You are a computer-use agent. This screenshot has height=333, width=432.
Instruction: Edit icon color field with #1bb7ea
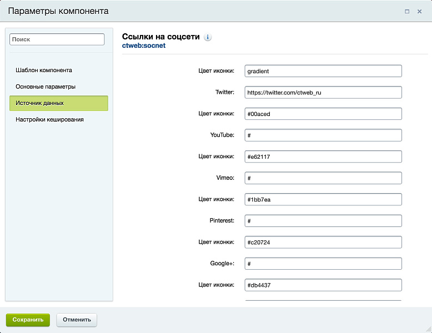click(323, 199)
